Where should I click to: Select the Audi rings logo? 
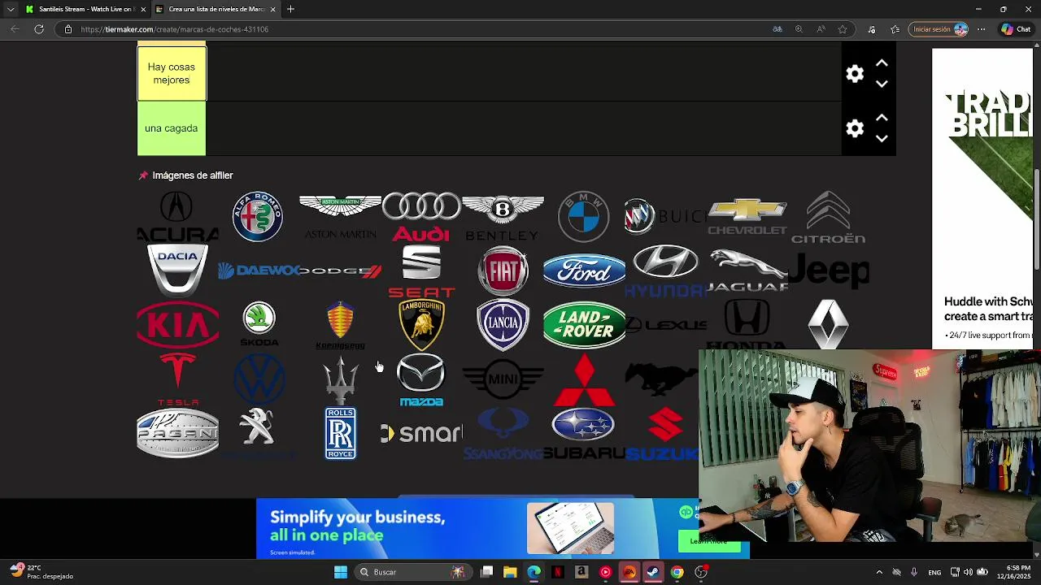click(421, 216)
